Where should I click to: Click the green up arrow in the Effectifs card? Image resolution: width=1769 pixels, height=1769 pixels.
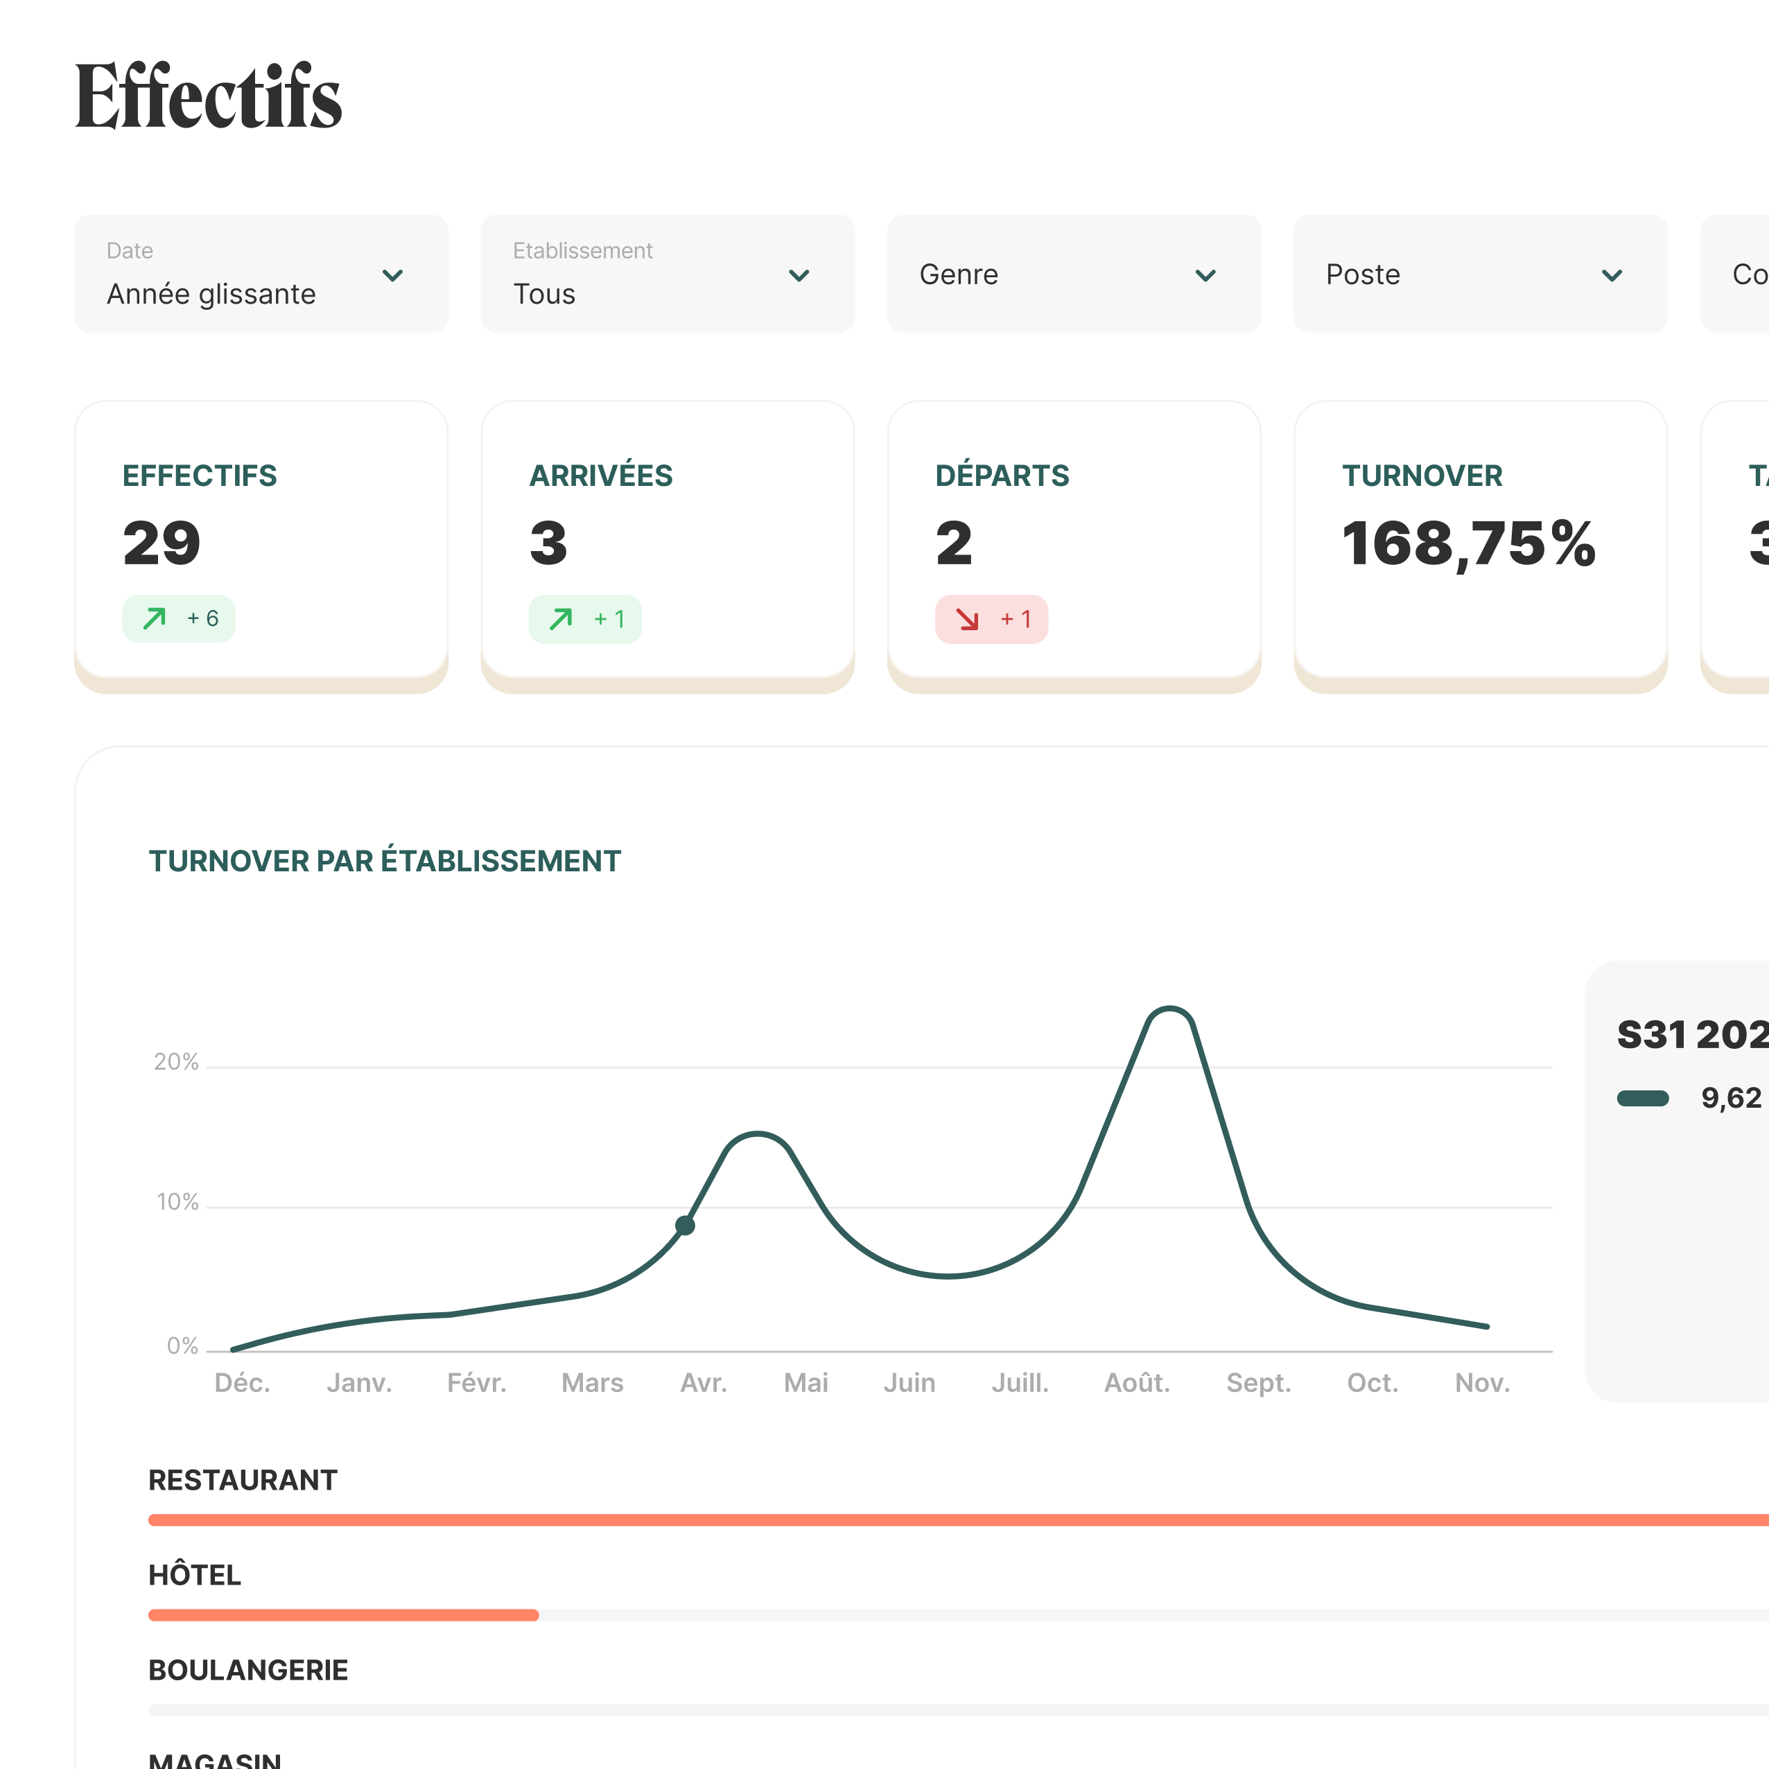click(x=155, y=619)
